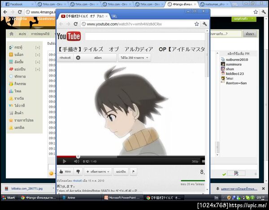The height and width of the screenshot is (210, 269).
Task: Open the add-to-playlist dropdown
Action: click(x=98, y=171)
